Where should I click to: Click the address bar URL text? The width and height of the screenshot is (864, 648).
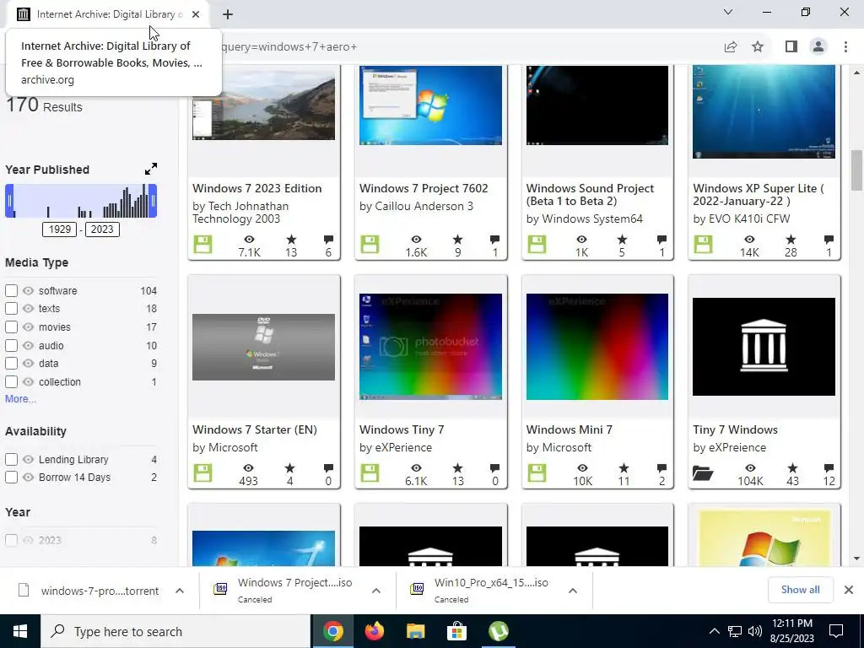(289, 47)
